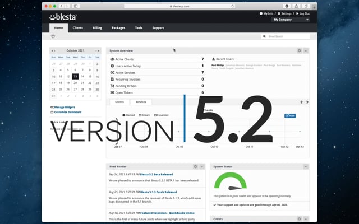Open Settings from the top bar
Screen dimensions: 359x224
point(284,13)
